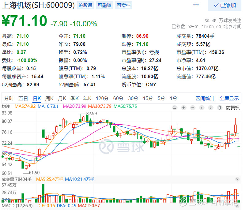Image resolution: width=245 pixels, height=210 pixels.
Task: Click the MA30:73.79 moving average label
Action: click(x=100, y=106)
